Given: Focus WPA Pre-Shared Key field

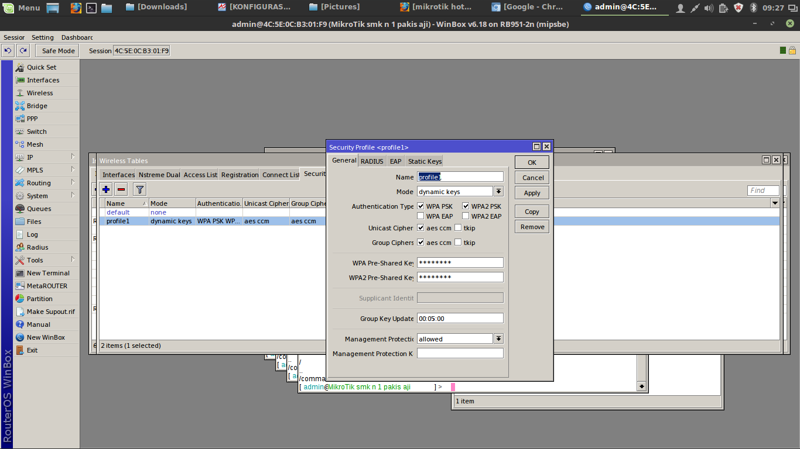Looking at the screenshot, I should [460, 263].
